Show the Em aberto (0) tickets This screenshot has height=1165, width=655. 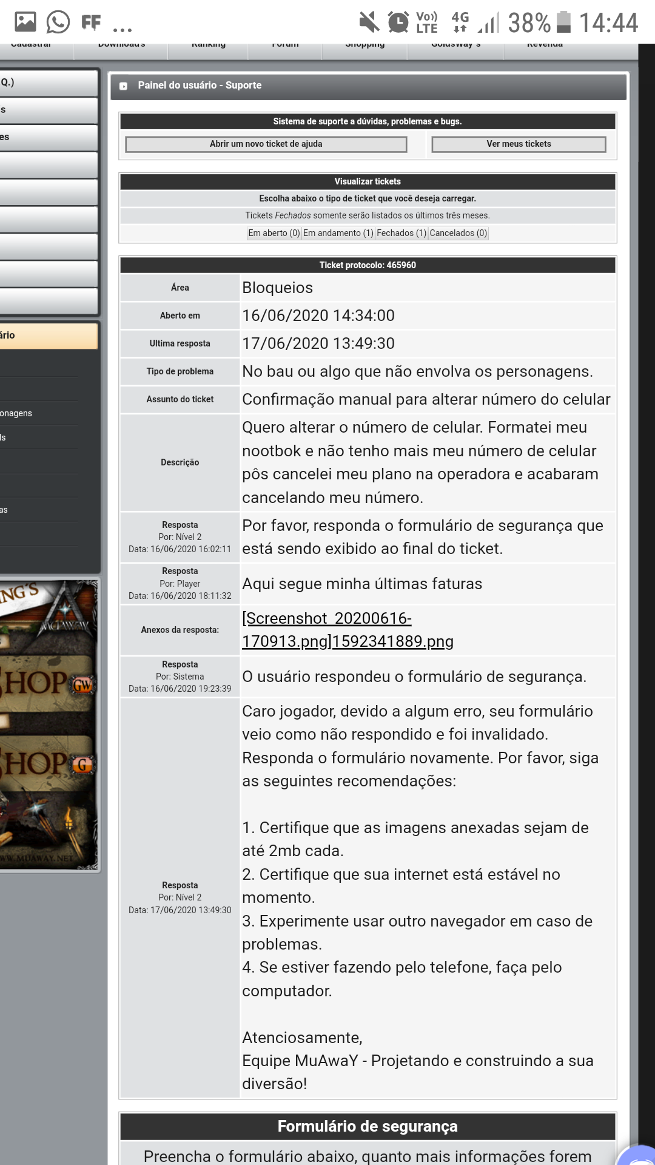click(274, 233)
